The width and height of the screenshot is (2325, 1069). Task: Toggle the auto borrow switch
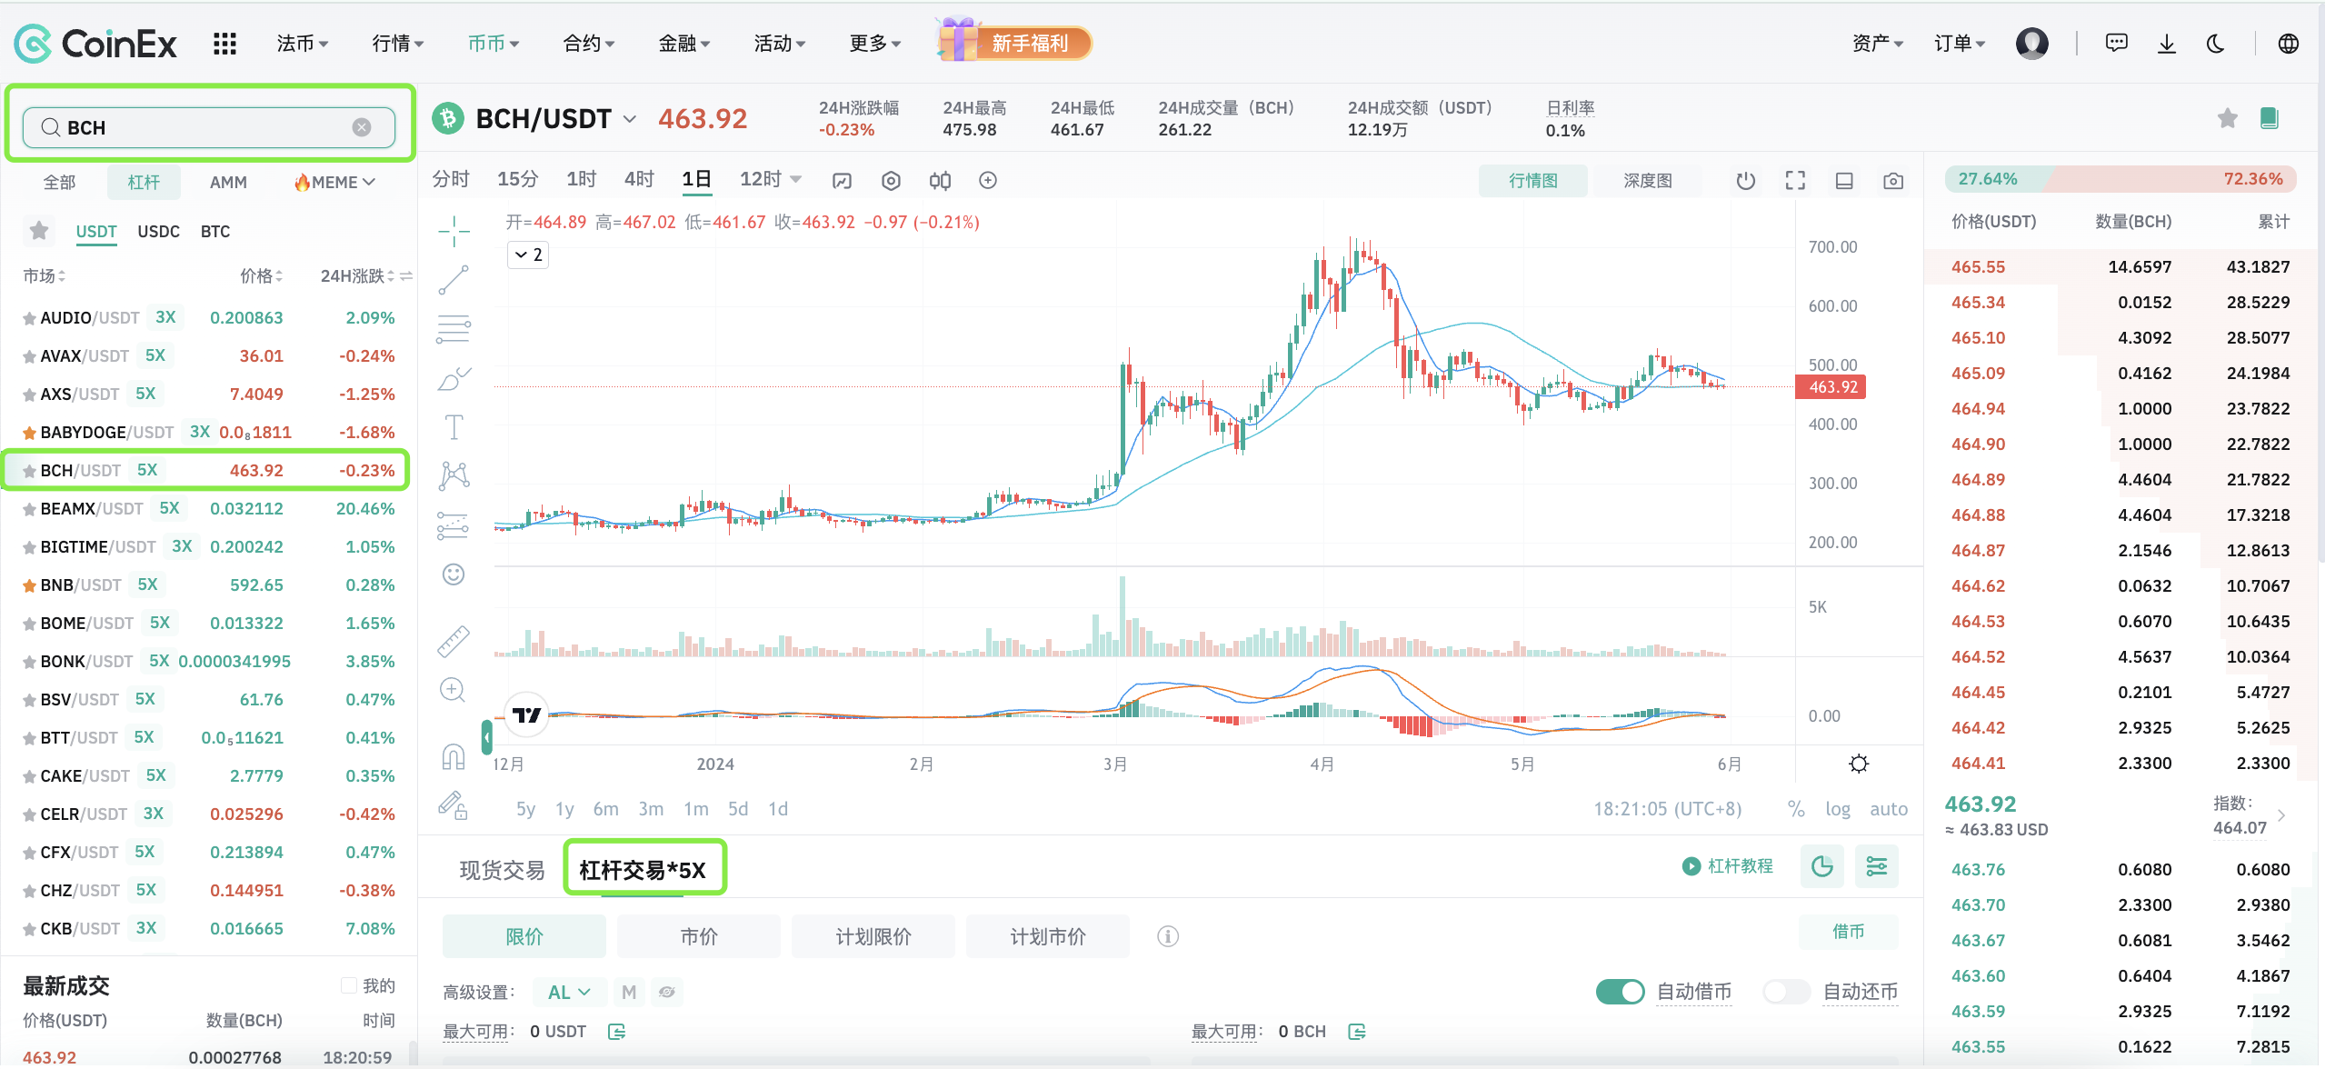(x=1620, y=991)
